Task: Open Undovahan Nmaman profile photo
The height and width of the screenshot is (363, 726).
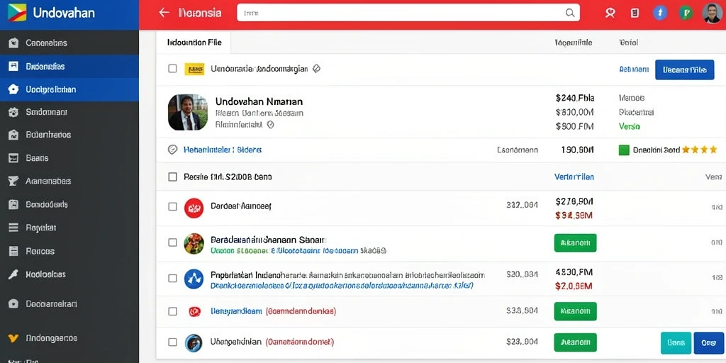Action: (x=187, y=113)
